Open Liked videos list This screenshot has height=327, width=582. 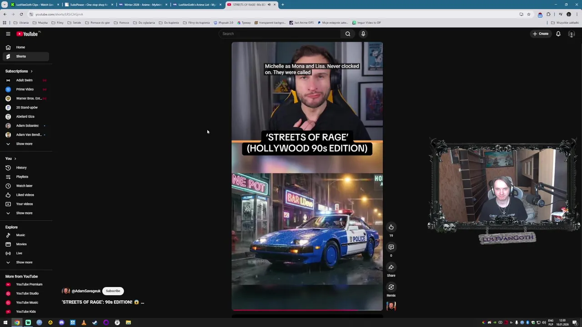click(x=25, y=195)
